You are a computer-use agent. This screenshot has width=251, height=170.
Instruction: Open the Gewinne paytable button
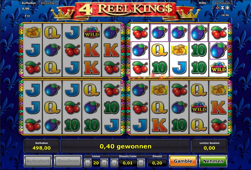68,161
